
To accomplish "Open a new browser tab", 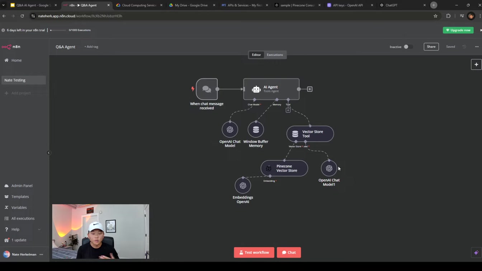I will (434, 5).
